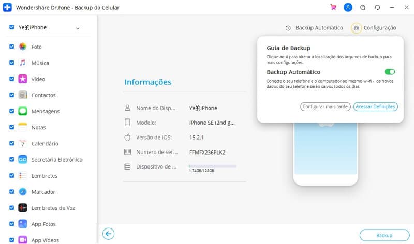Viewport: 414px width, 244px height.
Task: Click the Calendário icon
Action: 23,143
